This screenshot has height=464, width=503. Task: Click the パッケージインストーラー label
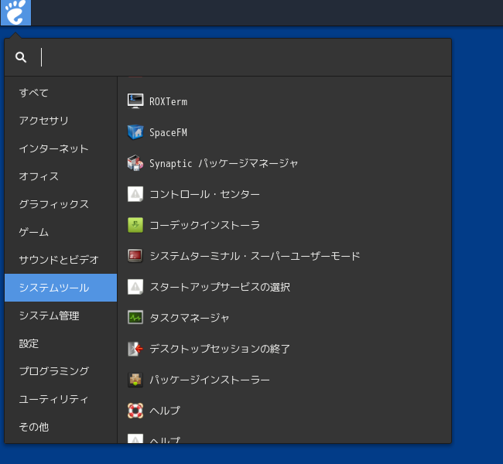pyautogui.click(x=210, y=380)
